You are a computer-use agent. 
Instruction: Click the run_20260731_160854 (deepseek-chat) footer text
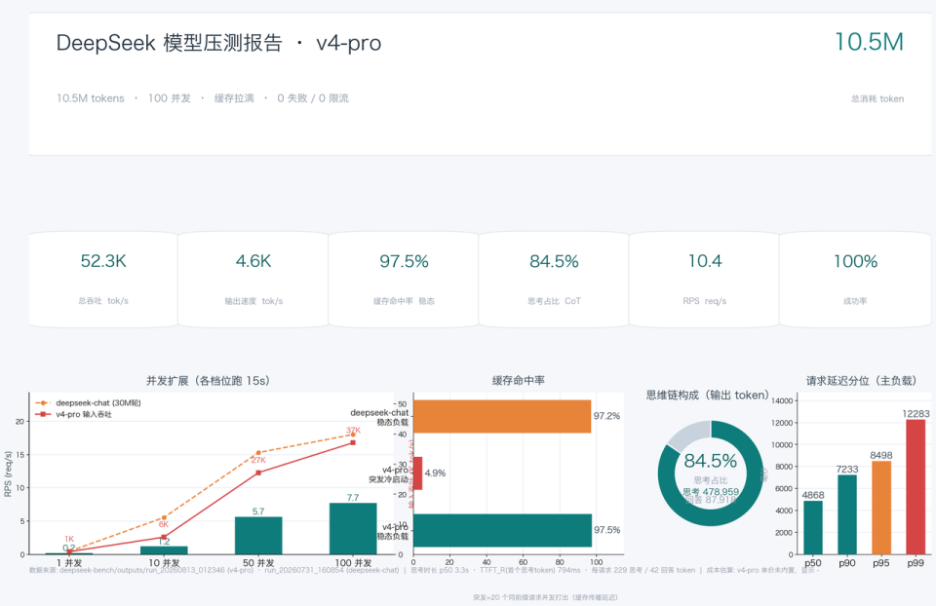tap(331, 570)
